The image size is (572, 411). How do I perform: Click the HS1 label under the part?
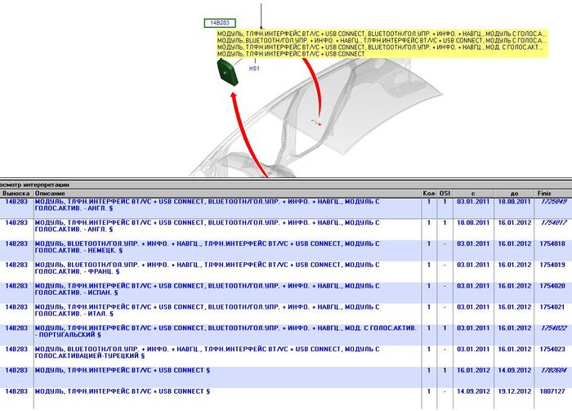254,69
